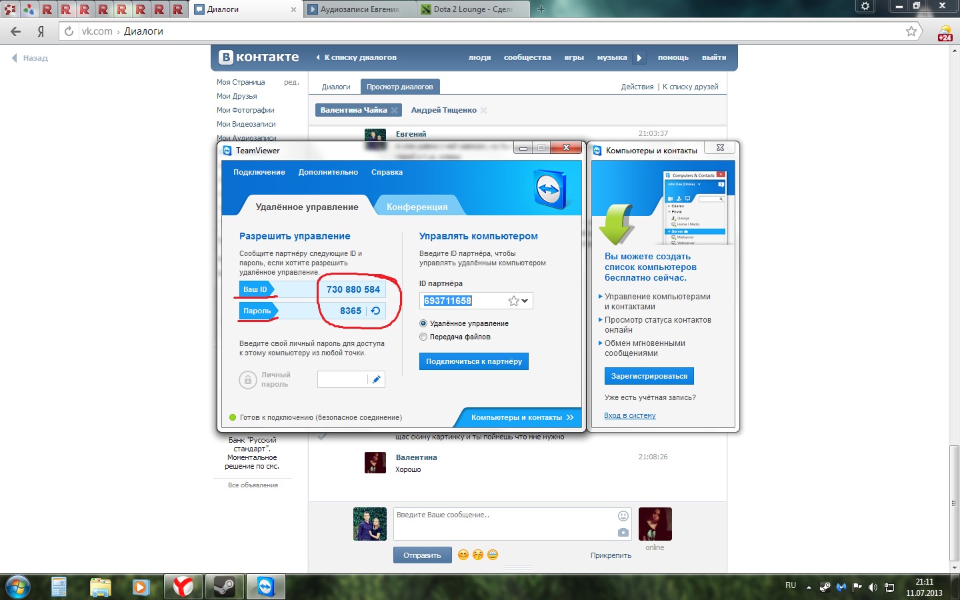
Task: Switch to Андрей Тищенко dialog tab
Action: pos(444,110)
